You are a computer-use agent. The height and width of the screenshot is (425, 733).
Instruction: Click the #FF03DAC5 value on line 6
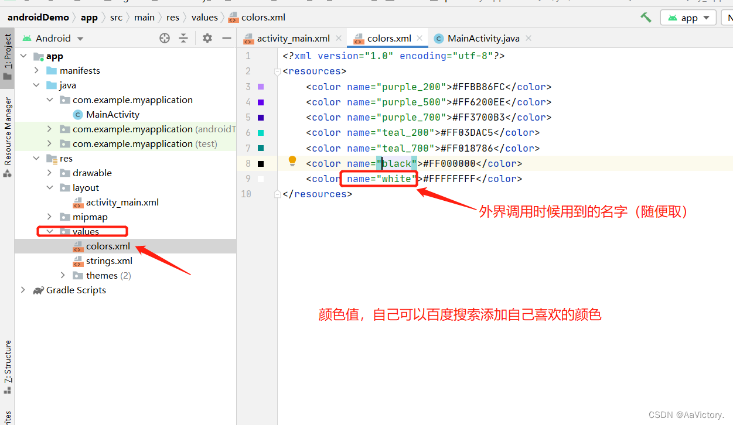tap(466, 133)
